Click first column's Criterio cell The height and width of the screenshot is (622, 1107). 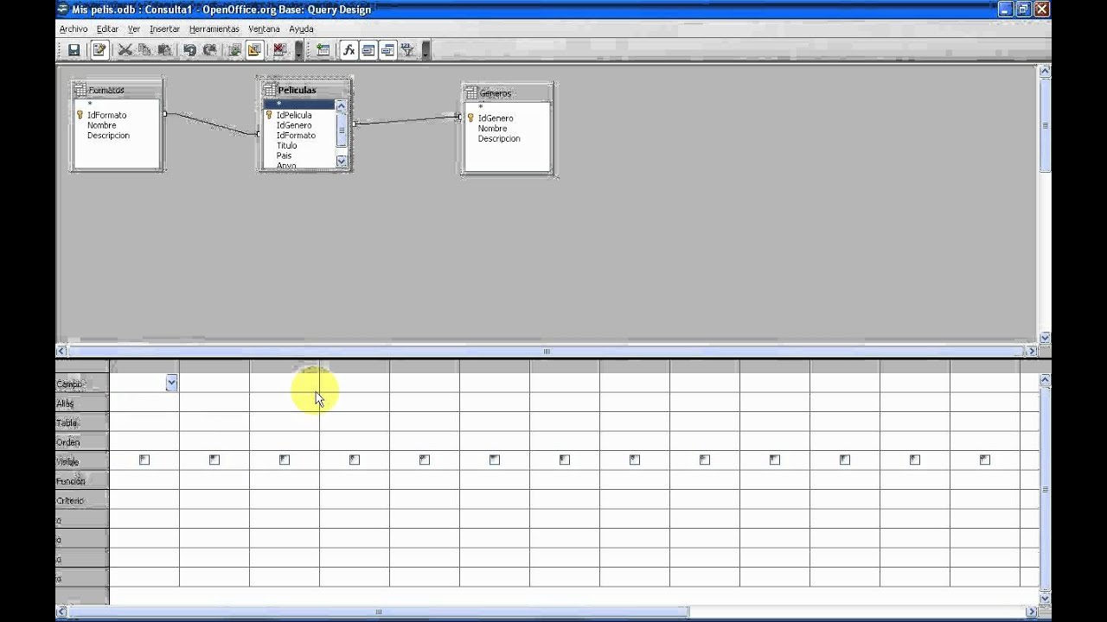pyautogui.click(x=144, y=500)
